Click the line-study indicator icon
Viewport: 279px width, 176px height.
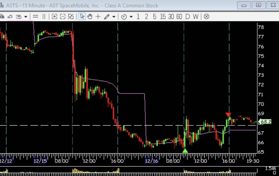(10, 17)
